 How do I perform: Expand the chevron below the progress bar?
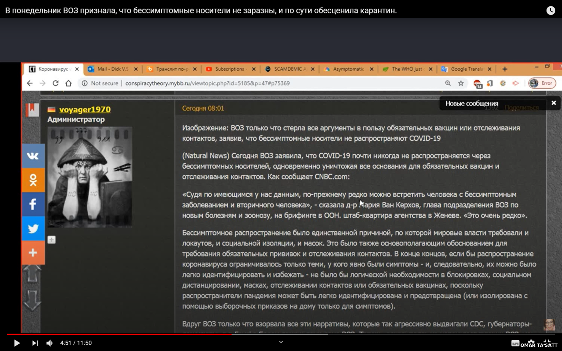tap(281, 342)
